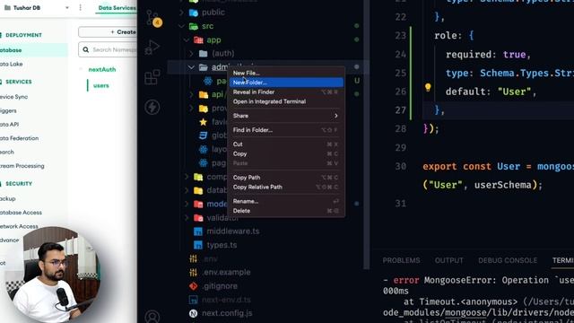
Task: Switch to the PROBLEMS panel tab
Action: click(401, 260)
